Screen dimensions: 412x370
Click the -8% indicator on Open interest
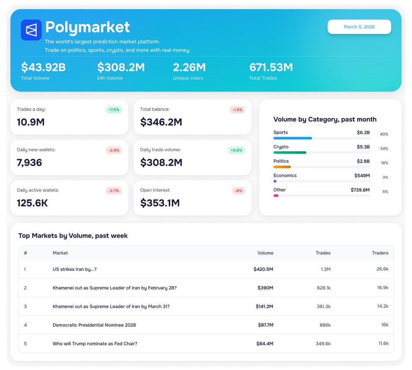click(238, 191)
